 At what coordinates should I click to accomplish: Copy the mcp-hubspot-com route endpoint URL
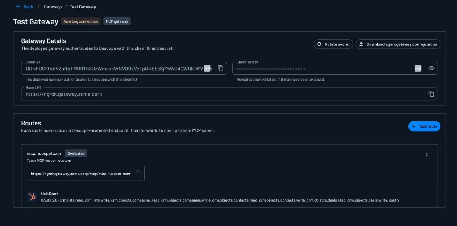pos(139,174)
